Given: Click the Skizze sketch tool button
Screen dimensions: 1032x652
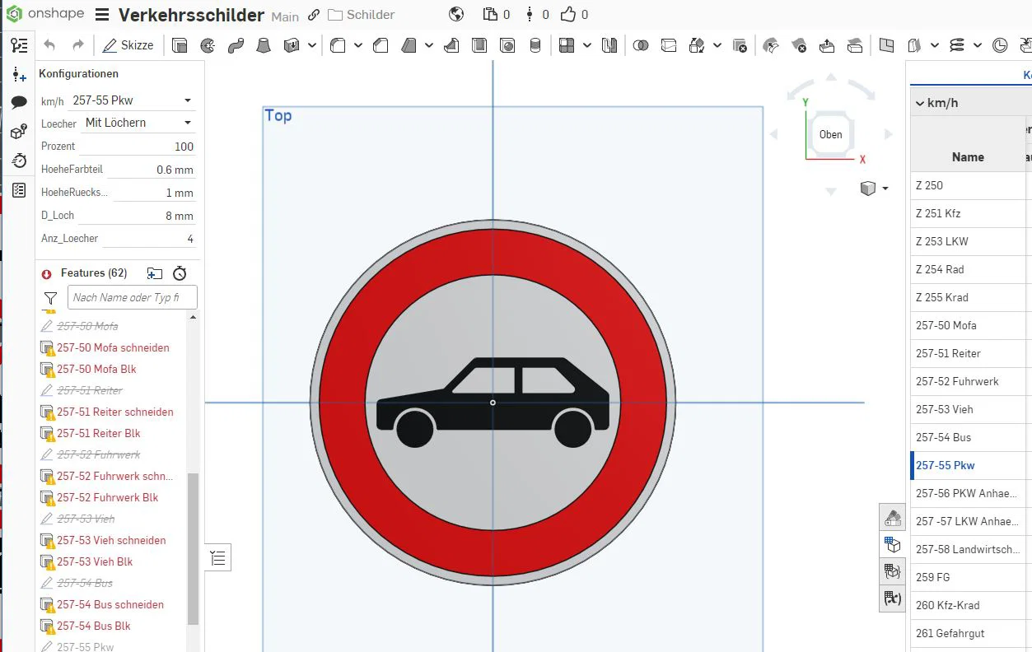Looking at the screenshot, I should [128, 45].
